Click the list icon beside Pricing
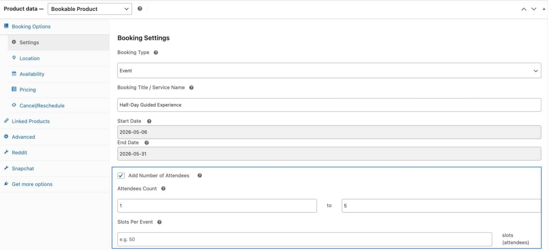This screenshot has width=548, height=250. 14,89
